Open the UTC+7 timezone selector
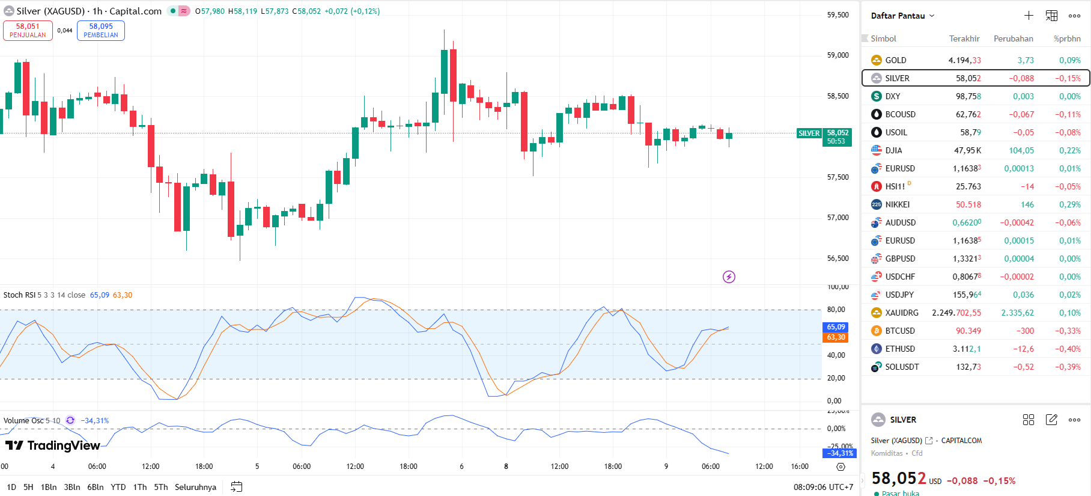Screen dimensions: 1091x496 coord(823,487)
